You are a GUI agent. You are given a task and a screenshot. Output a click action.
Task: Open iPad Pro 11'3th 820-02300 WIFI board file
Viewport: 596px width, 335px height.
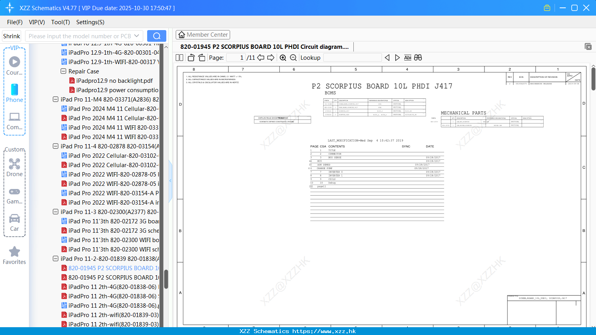110,240
